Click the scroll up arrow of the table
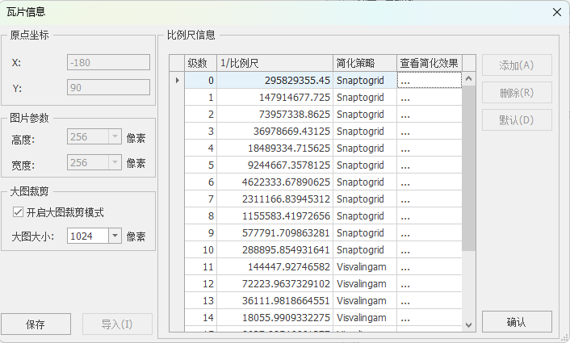Screen dimensions: 570x343 [469, 79]
